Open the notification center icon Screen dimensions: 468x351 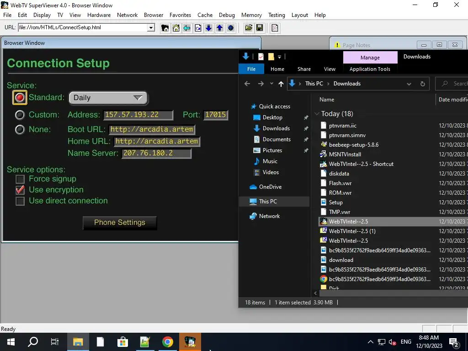click(454, 342)
